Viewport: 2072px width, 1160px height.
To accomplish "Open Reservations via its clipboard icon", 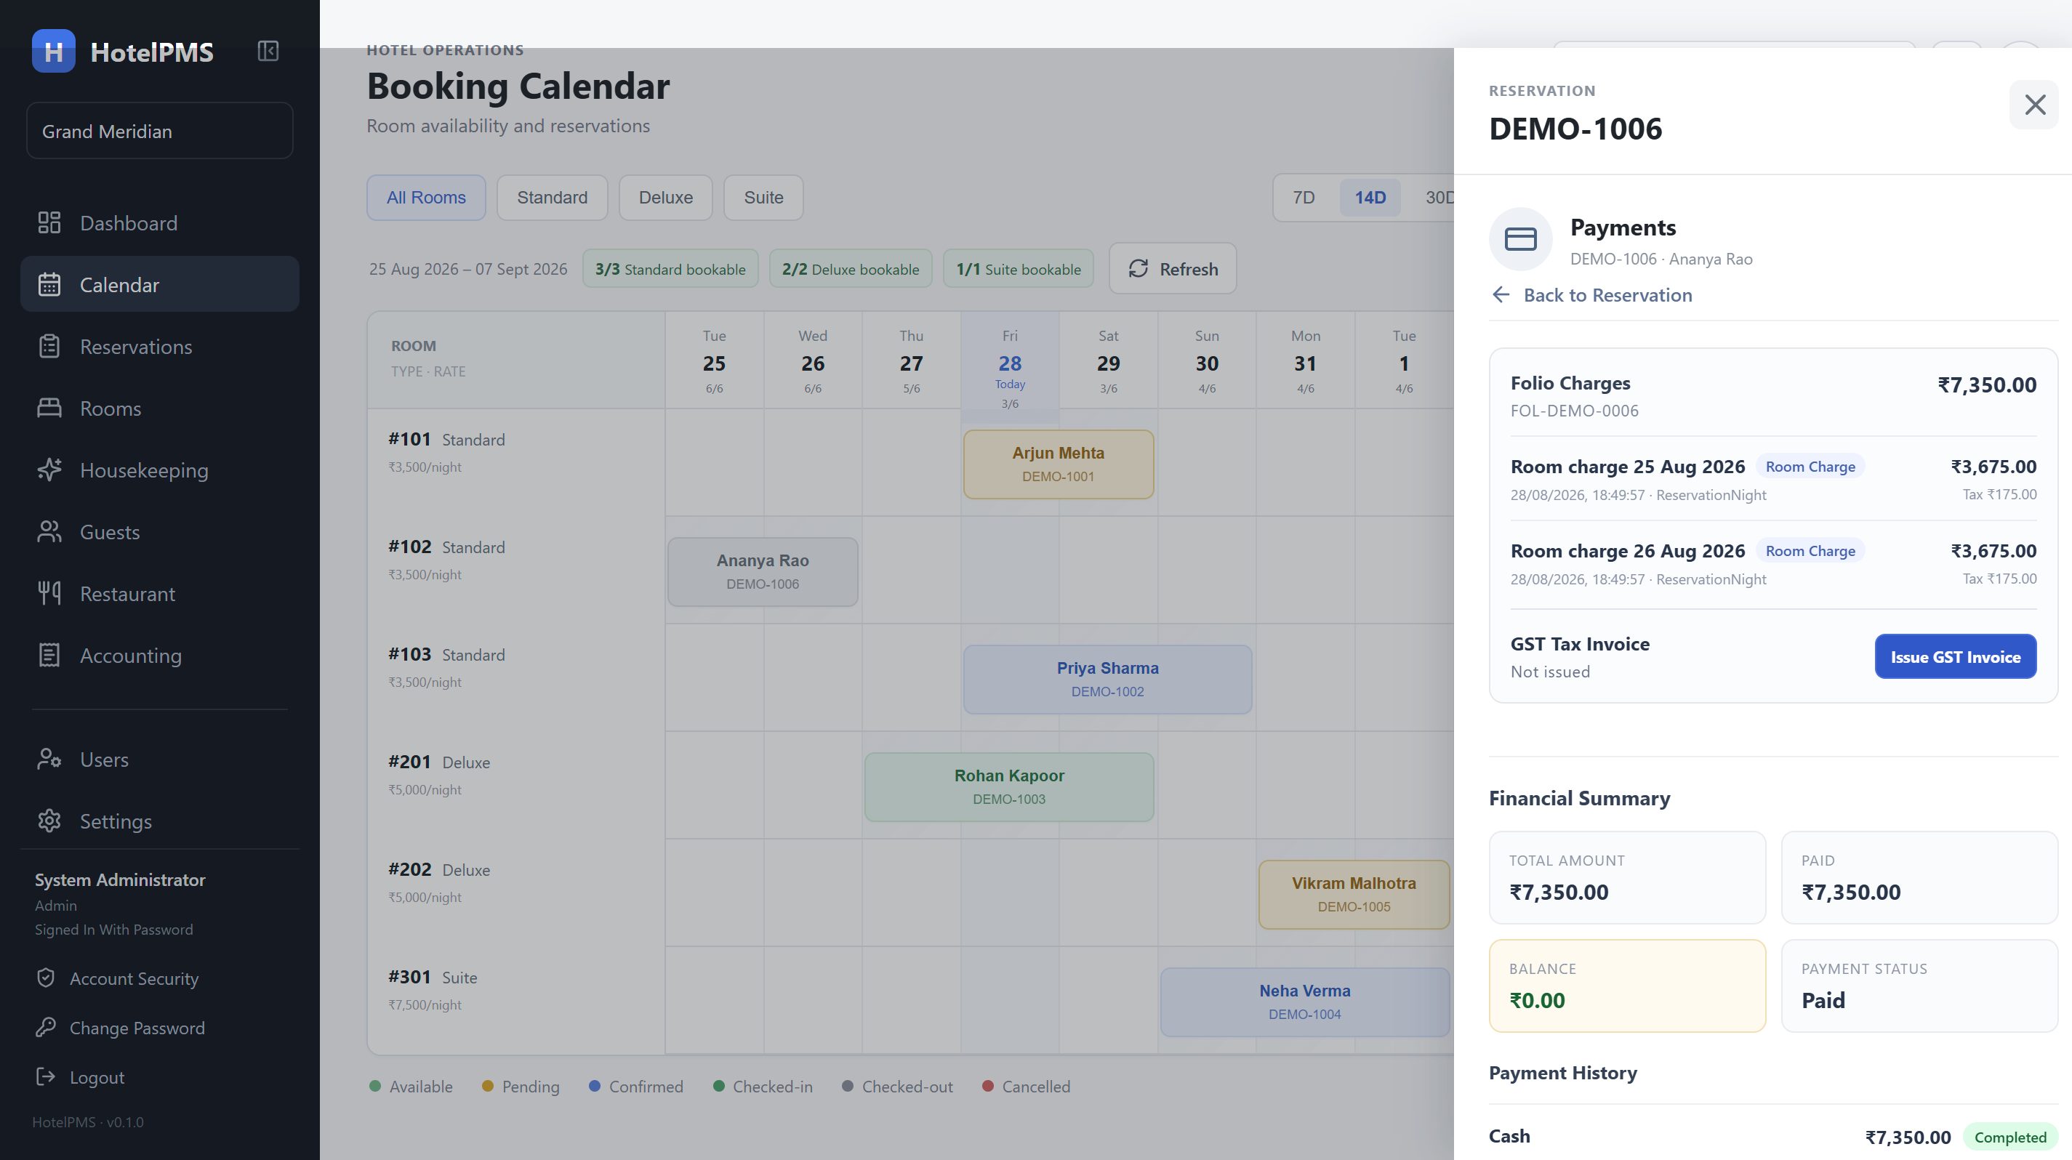I will click(49, 347).
